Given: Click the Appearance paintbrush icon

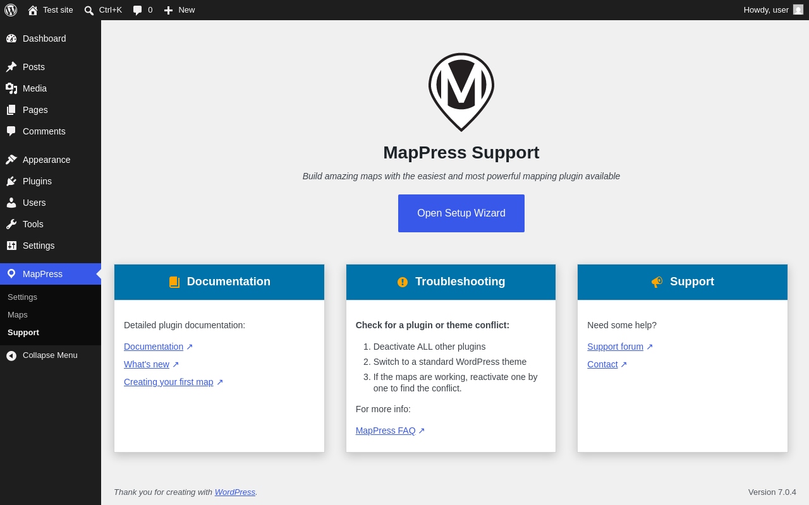Looking at the screenshot, I should (11, 160).
